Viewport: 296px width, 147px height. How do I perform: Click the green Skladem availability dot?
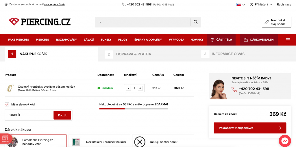click(99, 88)
